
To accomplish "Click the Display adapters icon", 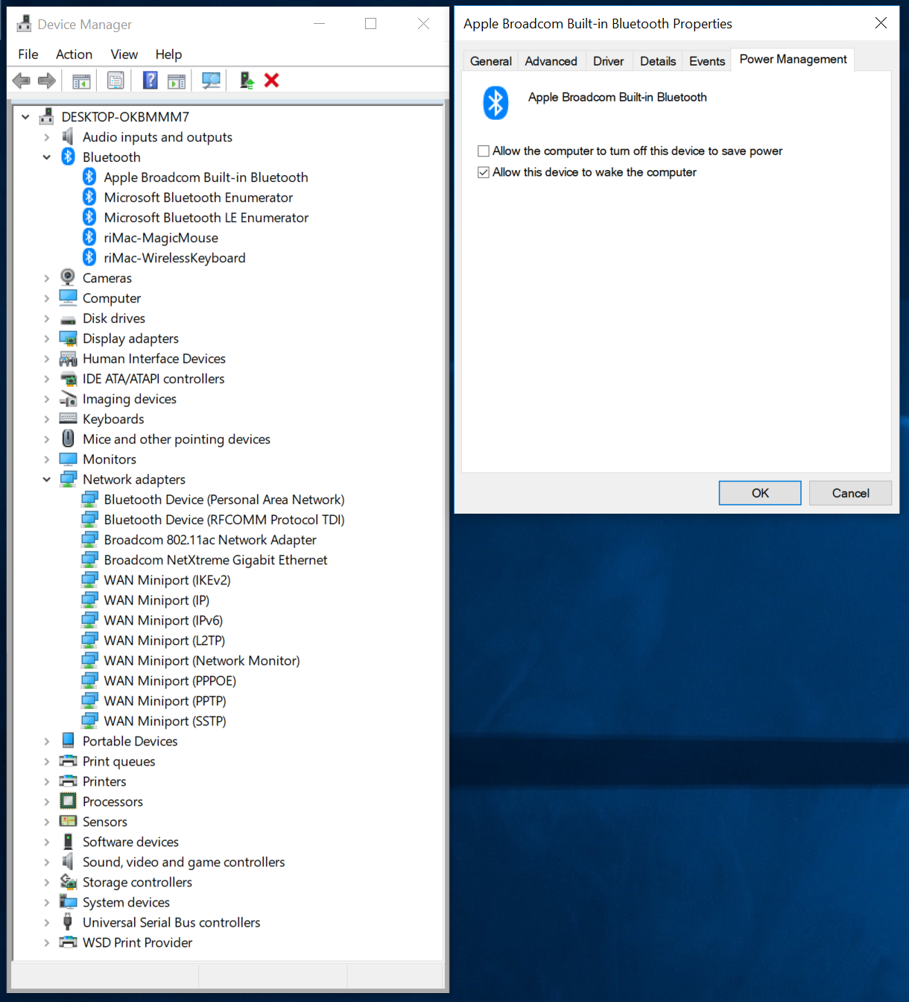I will pyautogui.click(x=68, y=338).
